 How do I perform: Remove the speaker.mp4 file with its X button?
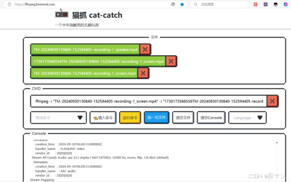click(x=145, y=49)
